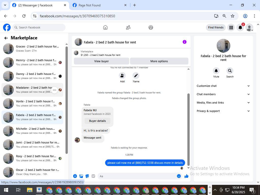Viewport: 260px width, 195px height.
Task: Expand the Chat members section
Action: [x=223, y=94]
